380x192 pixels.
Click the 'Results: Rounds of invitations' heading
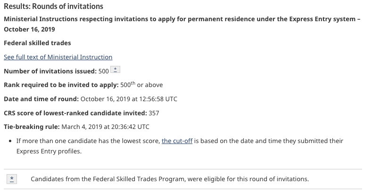point(53,7)
